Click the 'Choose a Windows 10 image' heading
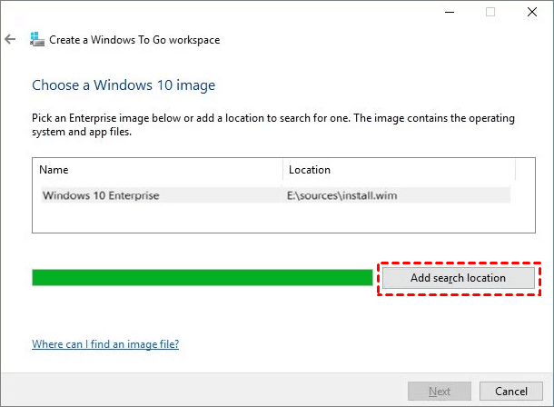 point(124,85)
